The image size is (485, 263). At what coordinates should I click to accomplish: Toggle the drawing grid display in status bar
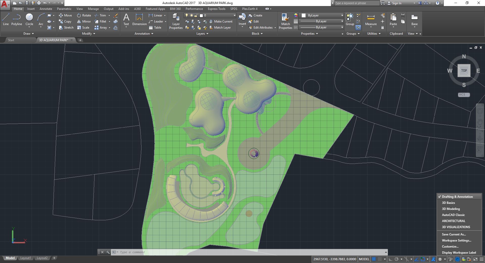tap(374, 259)
